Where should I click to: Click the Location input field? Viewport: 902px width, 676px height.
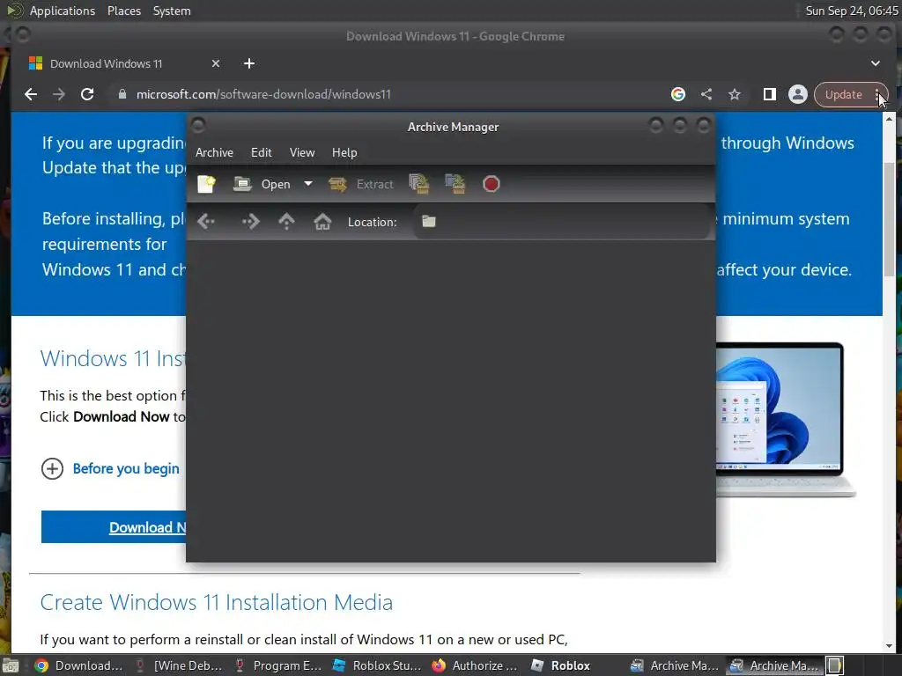point(561,221)
